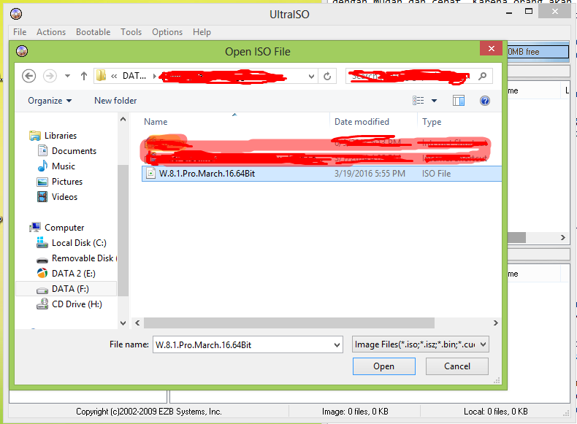
Task: Open UltraISO Options menu
Action: coord(167,32)
